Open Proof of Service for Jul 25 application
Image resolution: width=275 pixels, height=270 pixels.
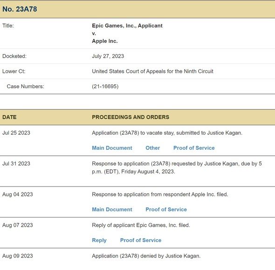pos(194,148)
